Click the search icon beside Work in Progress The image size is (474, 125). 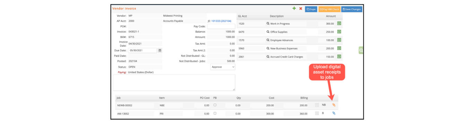coord(268,24)
